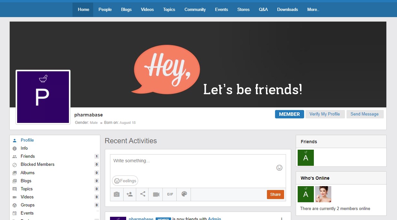Expand the More.. navigation dropdown
The width and height of the screenshot is (397, 220).
tap(313, 9)
